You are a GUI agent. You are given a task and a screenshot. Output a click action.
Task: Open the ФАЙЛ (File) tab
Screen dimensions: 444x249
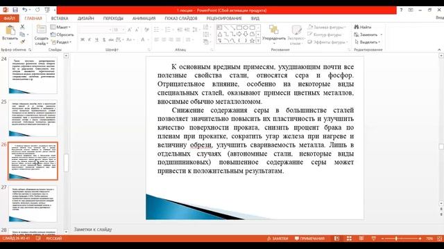tap(9, 19)
